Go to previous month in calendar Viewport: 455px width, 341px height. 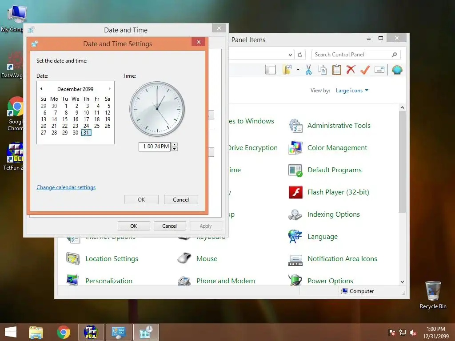[41, 89]
